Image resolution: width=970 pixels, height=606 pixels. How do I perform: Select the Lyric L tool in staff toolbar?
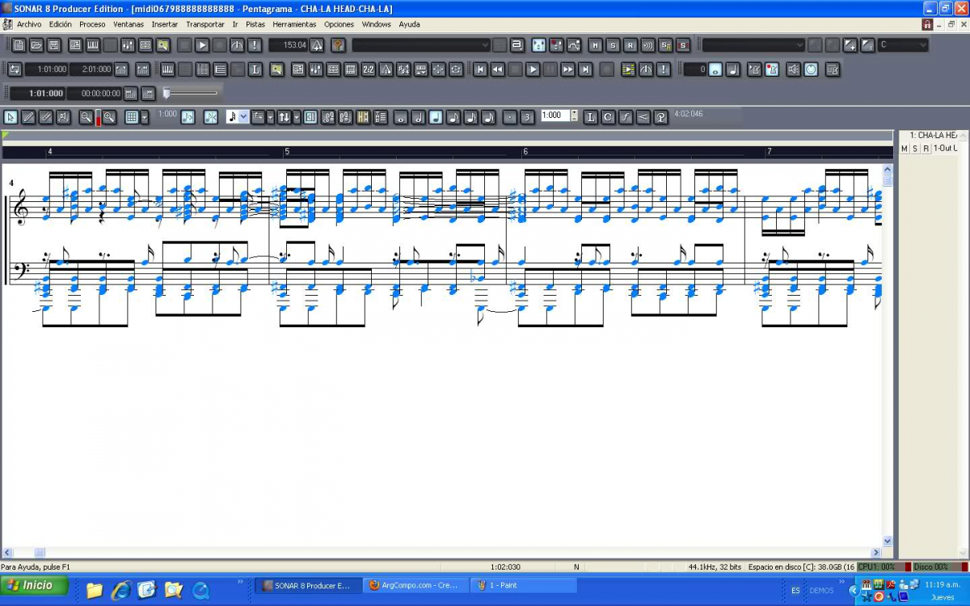coord(590,117)
